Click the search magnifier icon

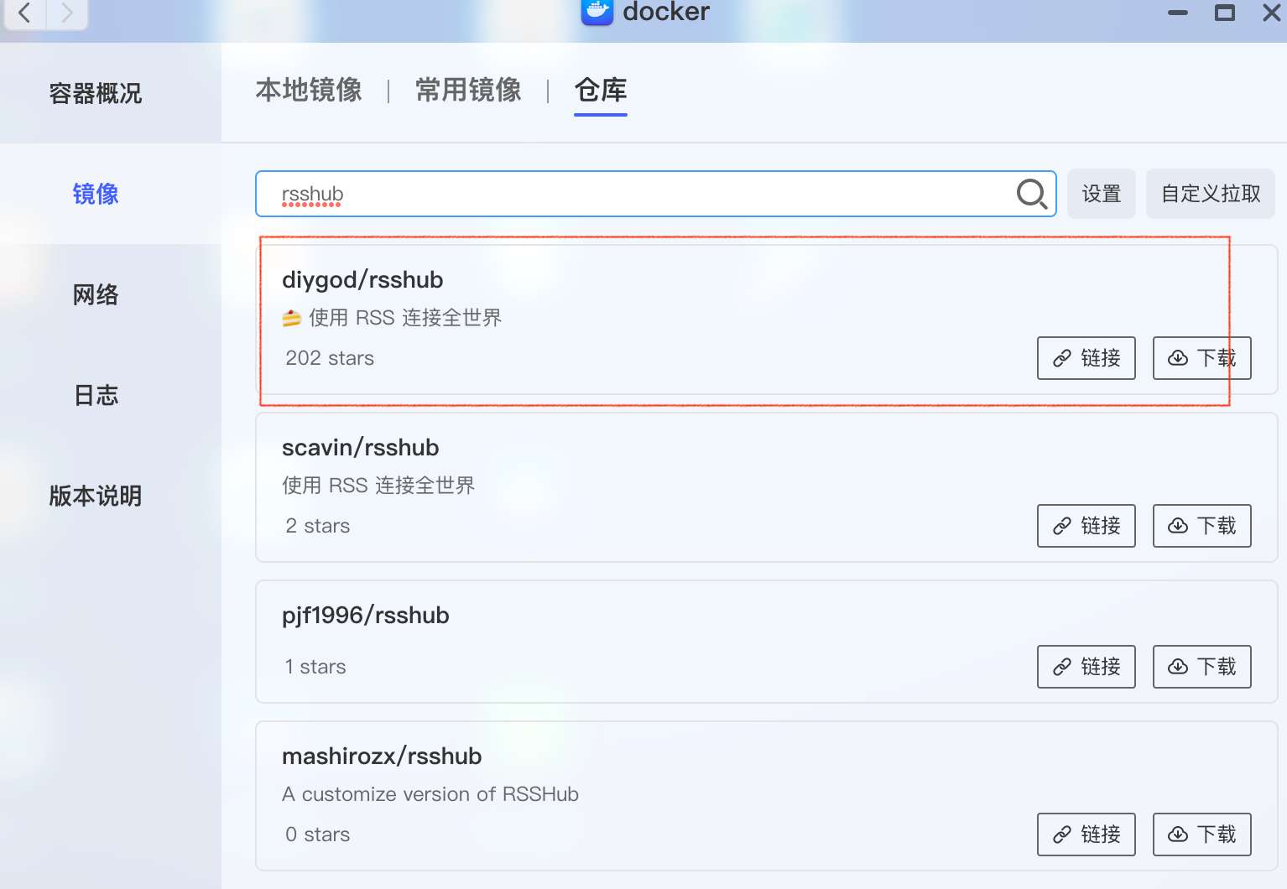(1031, 194)
